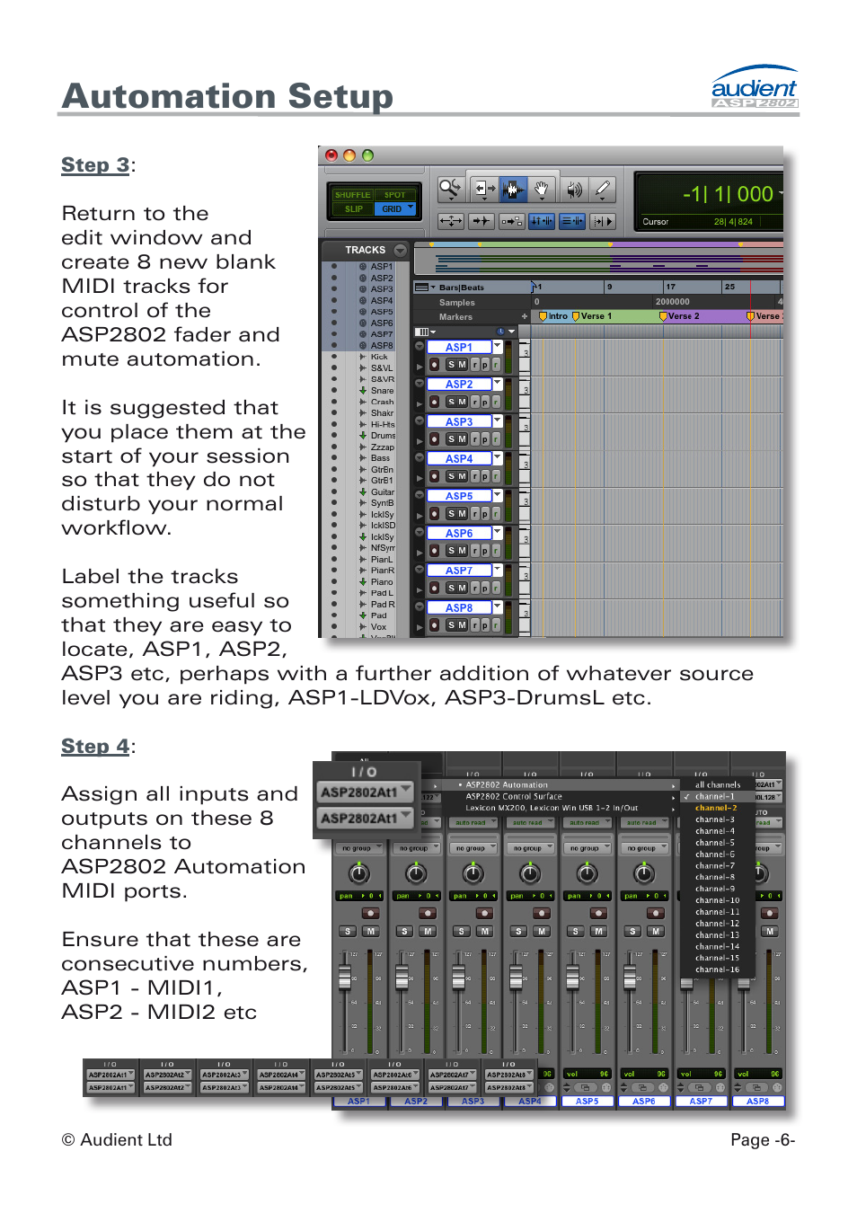Select ASP5 in the Tracks list
Viewport: 857px width, 1213px height.
click(x=382, y=312)
